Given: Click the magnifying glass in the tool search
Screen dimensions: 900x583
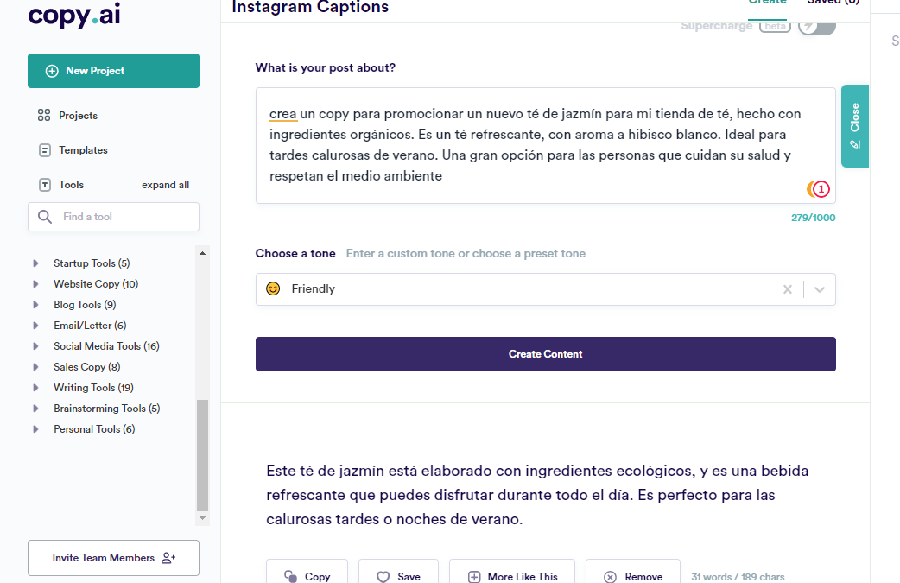Looking at the screenshot, I should (44, 217).
